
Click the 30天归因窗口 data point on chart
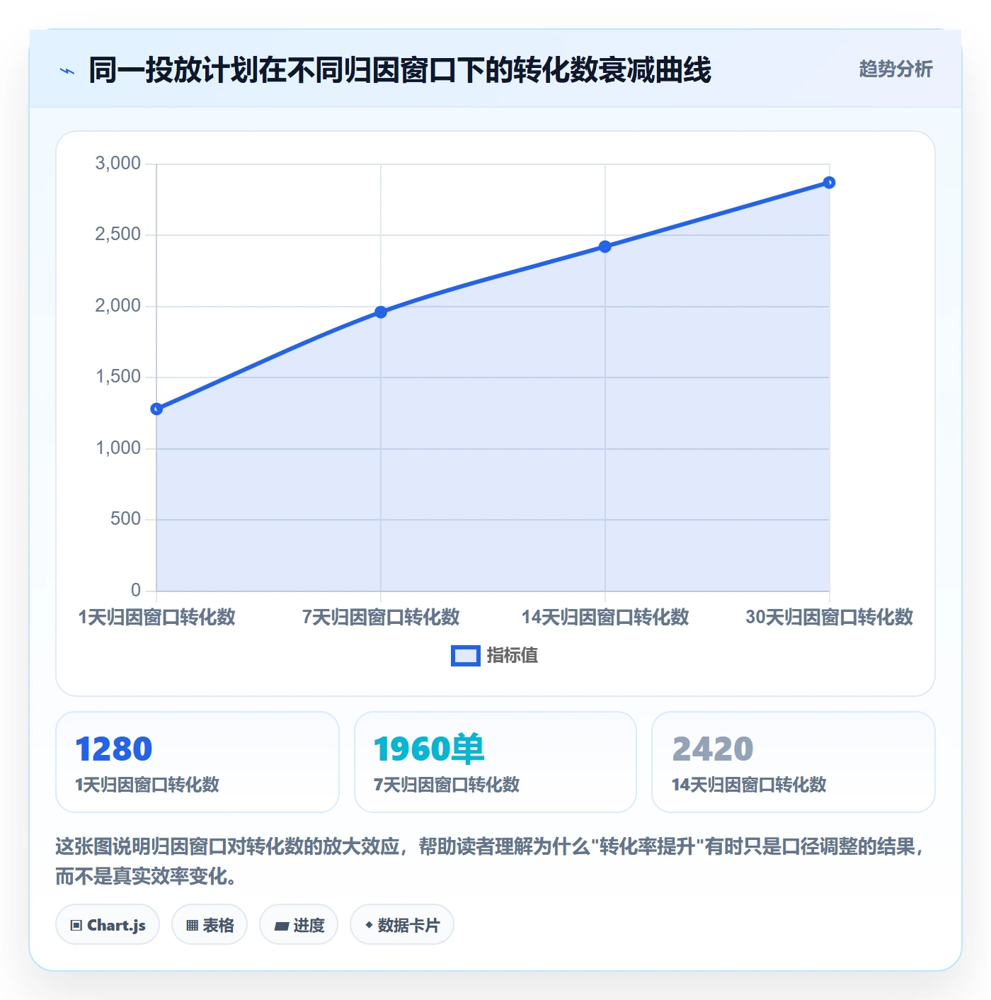tap(829, 183)
